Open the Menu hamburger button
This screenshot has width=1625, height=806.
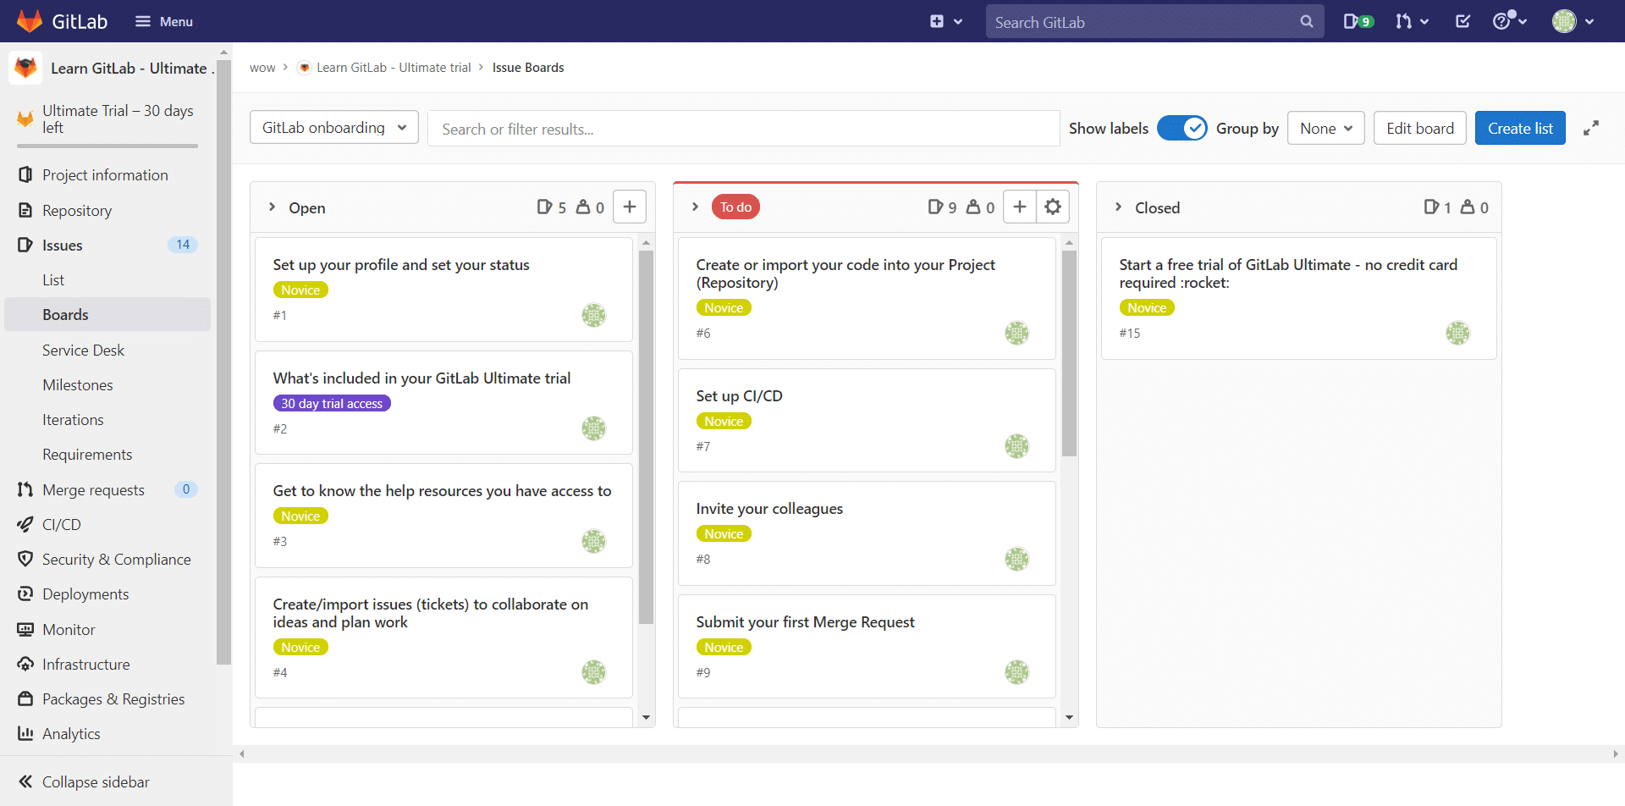tap(164, 21)
